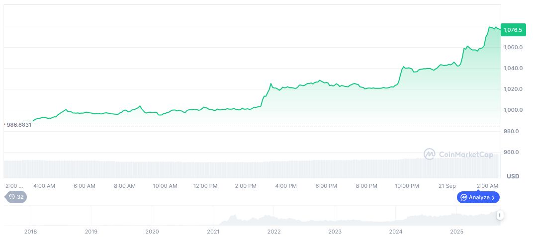Click the 2019 year on navigator
The image size is (533, 237).
[91, 232]
